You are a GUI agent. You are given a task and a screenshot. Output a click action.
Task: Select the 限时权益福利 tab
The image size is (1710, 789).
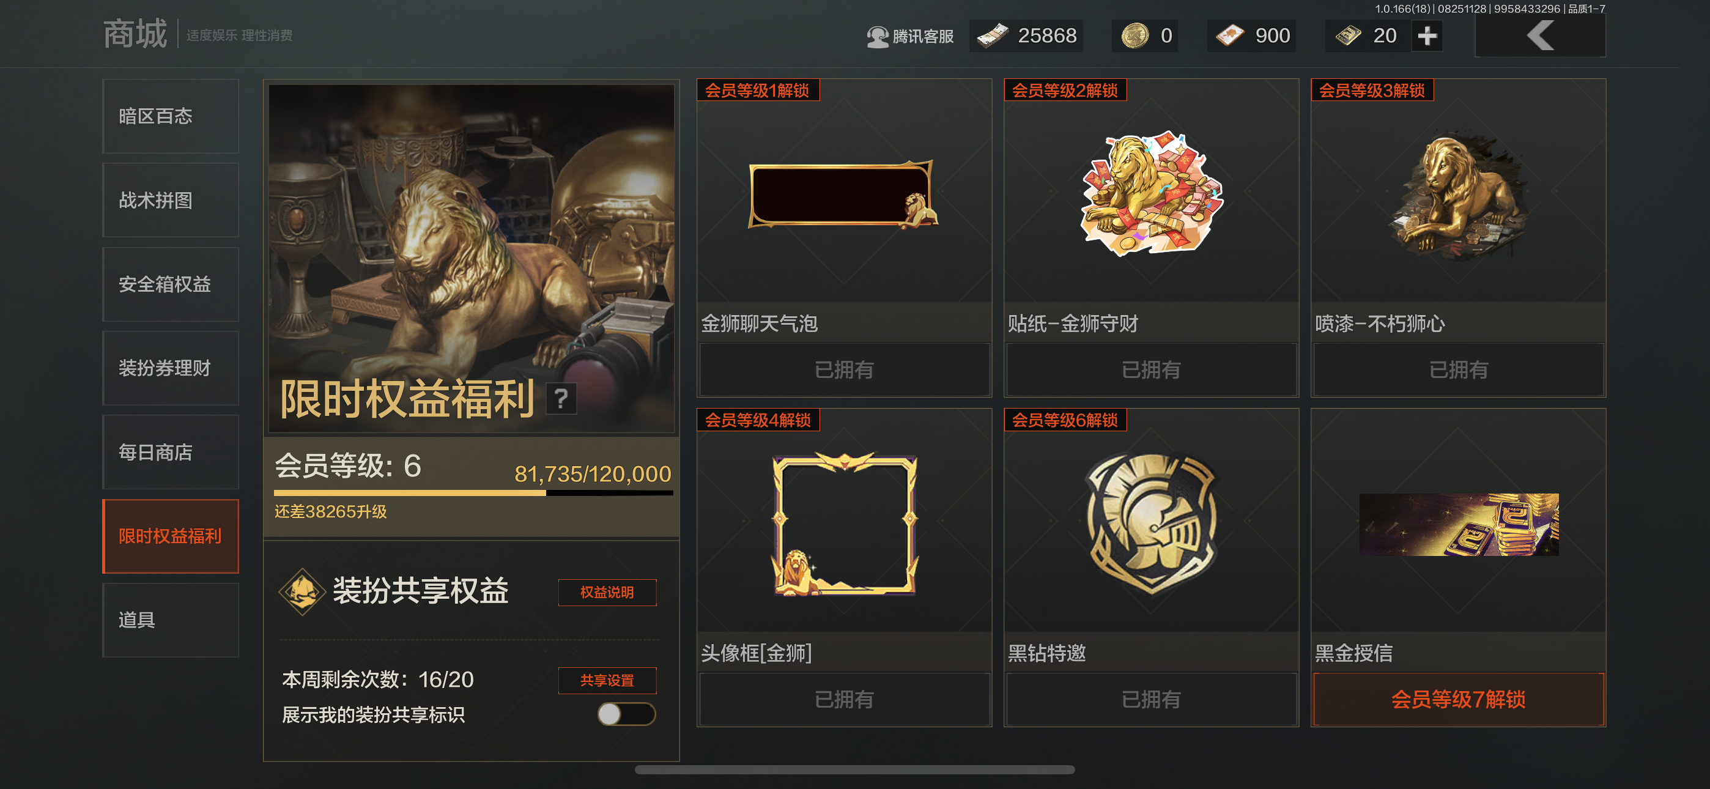click(x=171, y=536)
